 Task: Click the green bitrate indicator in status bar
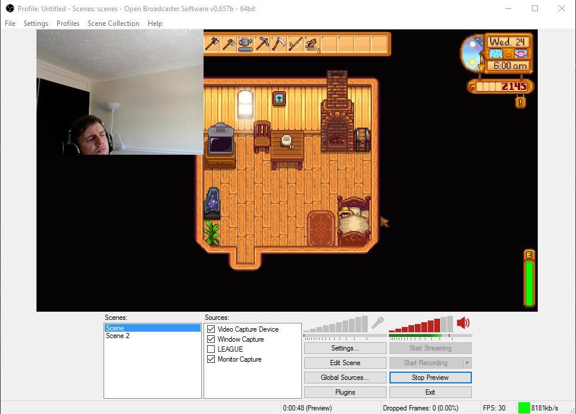point(524,407)
